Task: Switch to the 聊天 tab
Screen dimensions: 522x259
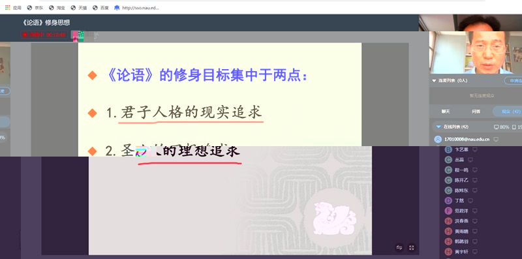Action: click(446, 112)
